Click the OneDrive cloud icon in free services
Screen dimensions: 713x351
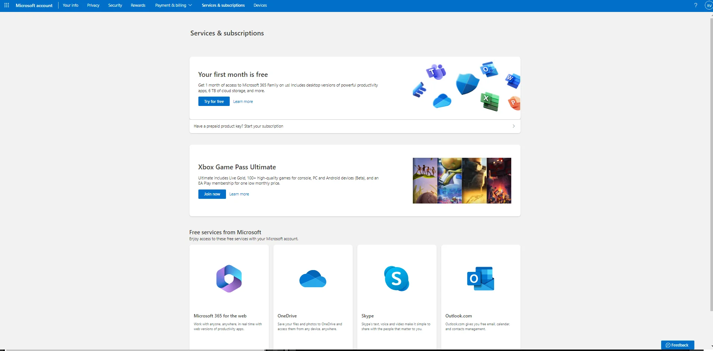pos(313,279)
